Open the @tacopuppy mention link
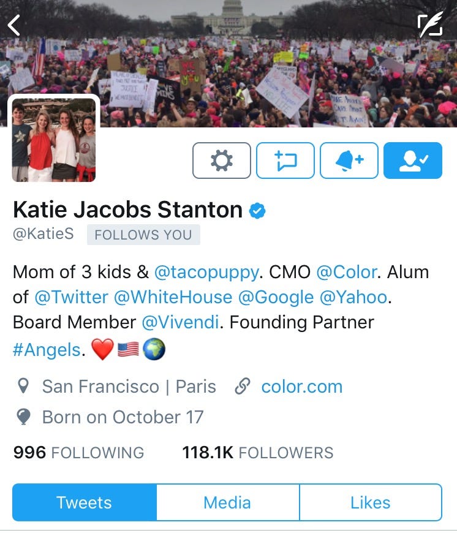The height and width of the screenshot is (533, 457). (206, 273)
